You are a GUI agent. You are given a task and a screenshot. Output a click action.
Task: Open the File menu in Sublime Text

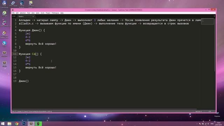pyautogui.click(x=13, y=13)
